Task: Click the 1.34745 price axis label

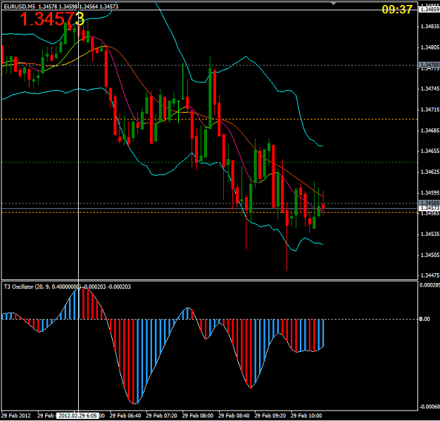Action: [430, 89]
